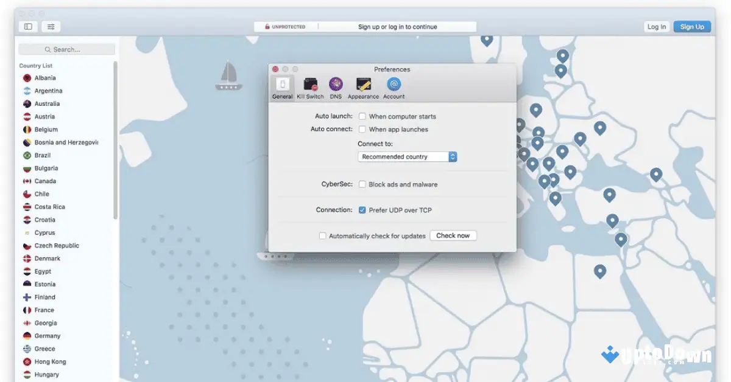This screenshot has width=731, height=382.
Task: Toggle the sidebar using the panel icon
Action: [x=28, y=26]
